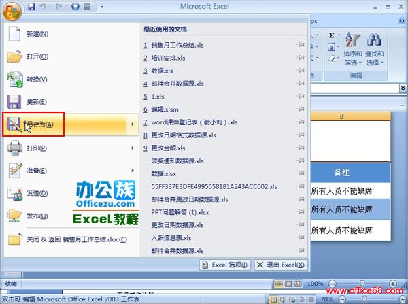The width and height of the screenshot is (408, 304).
Task: Choose 另存为(A) from the Office menu
Action: point(65,124)
